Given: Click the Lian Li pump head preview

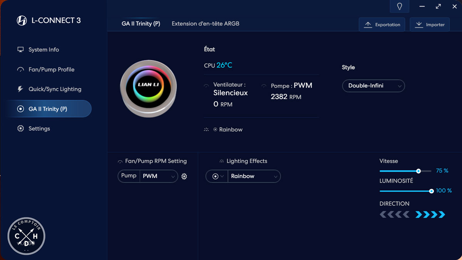Looking at the screenshot, I should point(148,89).
